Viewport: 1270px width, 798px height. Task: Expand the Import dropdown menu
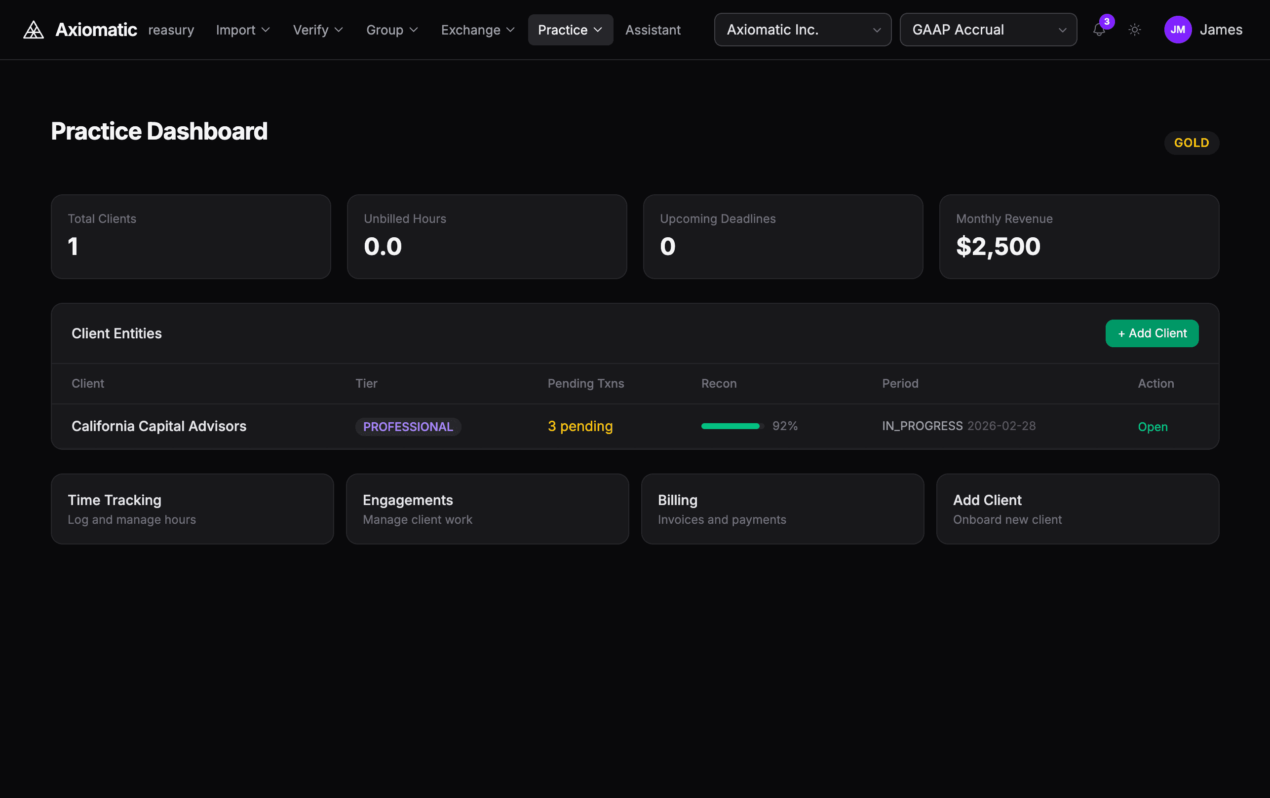242,30
